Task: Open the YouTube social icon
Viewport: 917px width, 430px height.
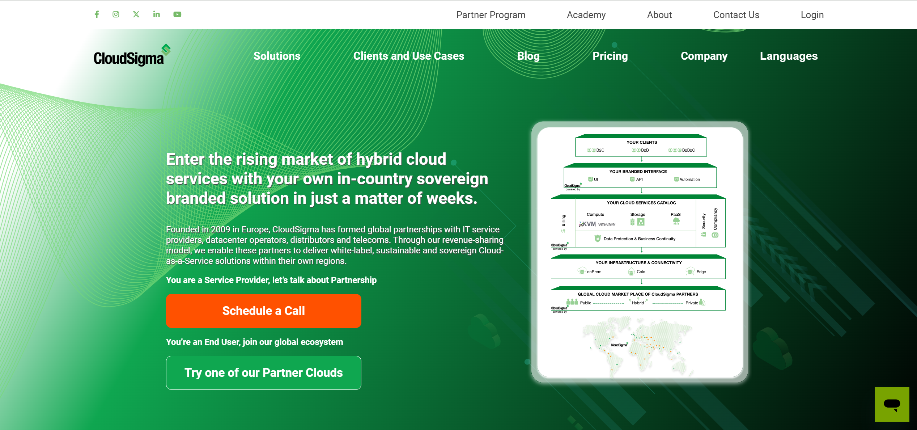Action: 177,14
